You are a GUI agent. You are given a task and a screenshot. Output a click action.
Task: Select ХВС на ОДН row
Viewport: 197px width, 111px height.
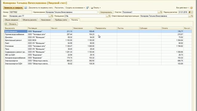point(98,55)
